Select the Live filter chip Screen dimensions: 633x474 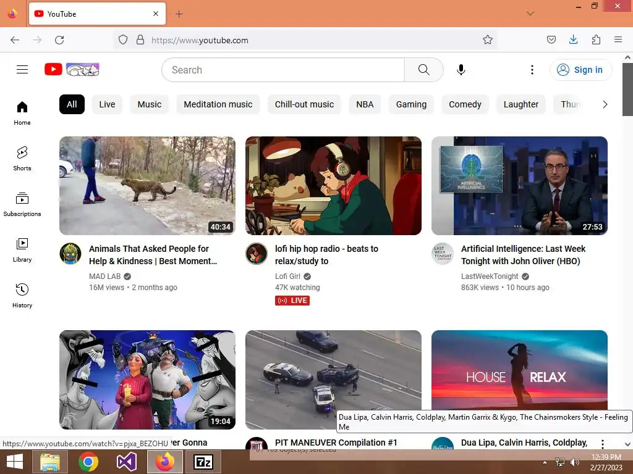[x=107, y=104]
